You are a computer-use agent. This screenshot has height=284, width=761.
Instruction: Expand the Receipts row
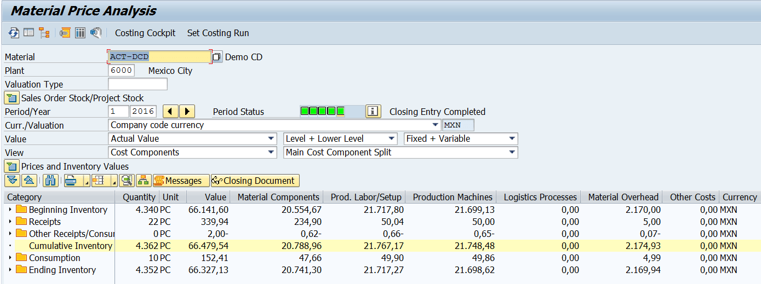[x=10, y=222]
